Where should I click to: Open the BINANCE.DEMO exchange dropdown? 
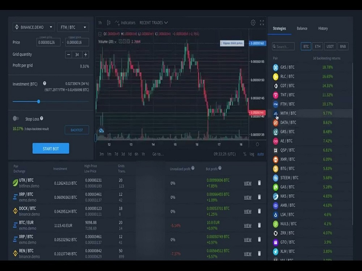coord(34,27)
